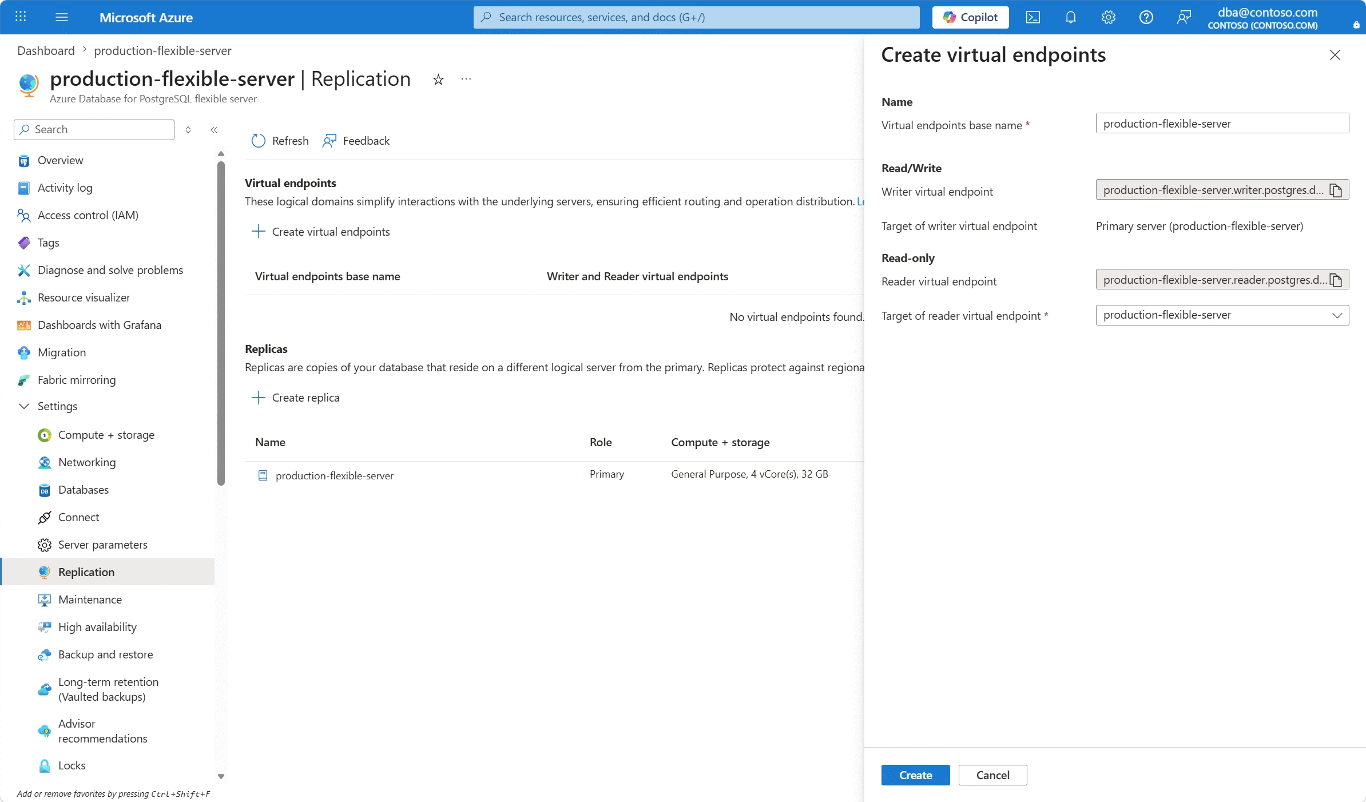The image size is (1366, 802).
Task: Click the left menu scrollbar thumb
Action: [221, 324]
